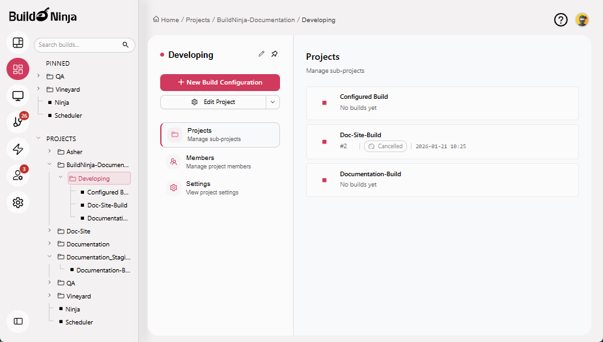Click the Edit Project button

[213, 102]
